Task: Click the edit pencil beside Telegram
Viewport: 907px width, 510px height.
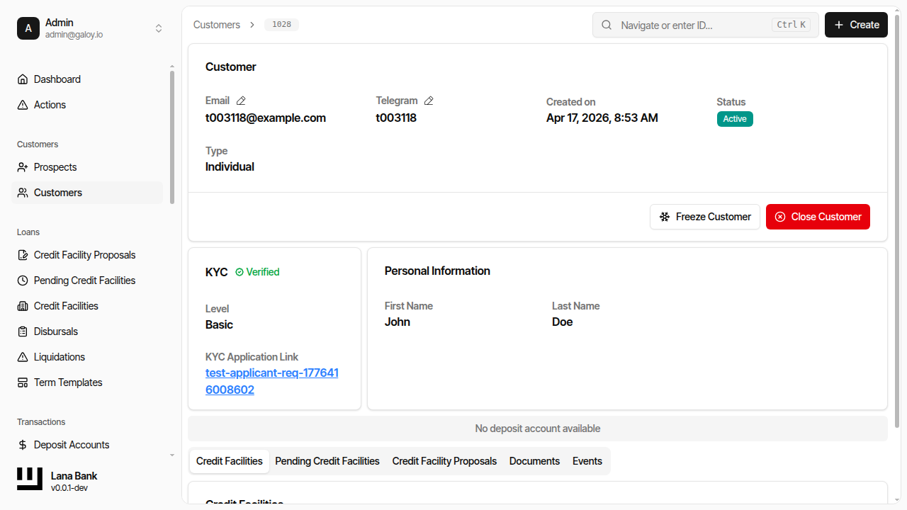Action: point(429,101)
